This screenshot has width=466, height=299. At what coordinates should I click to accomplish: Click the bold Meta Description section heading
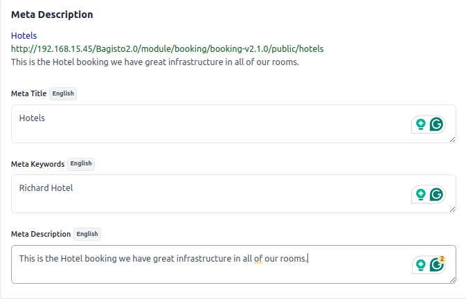pos(52,15)
